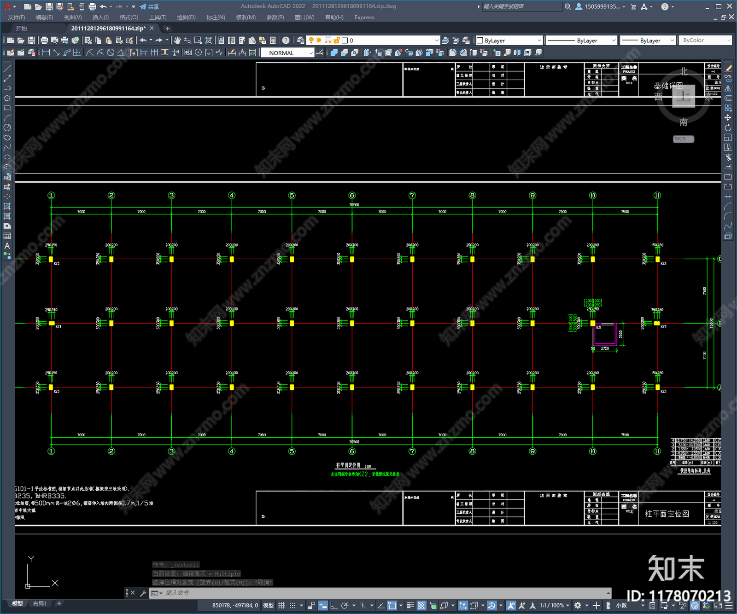The height and width of the screenshot is (614, 737).
Task: Choose the Circle draw tool
Action: [x=7, y=127]
